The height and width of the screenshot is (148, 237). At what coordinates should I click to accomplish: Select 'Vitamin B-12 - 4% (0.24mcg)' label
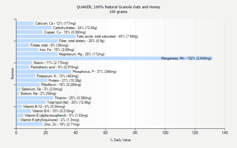pyautogui.click(x=44, y=107)
